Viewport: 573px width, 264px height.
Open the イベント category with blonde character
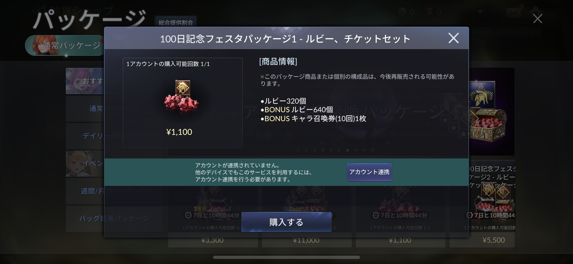click(x=85, y=164)
